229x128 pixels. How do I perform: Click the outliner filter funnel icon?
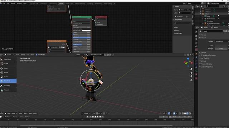tap(224, 6)
